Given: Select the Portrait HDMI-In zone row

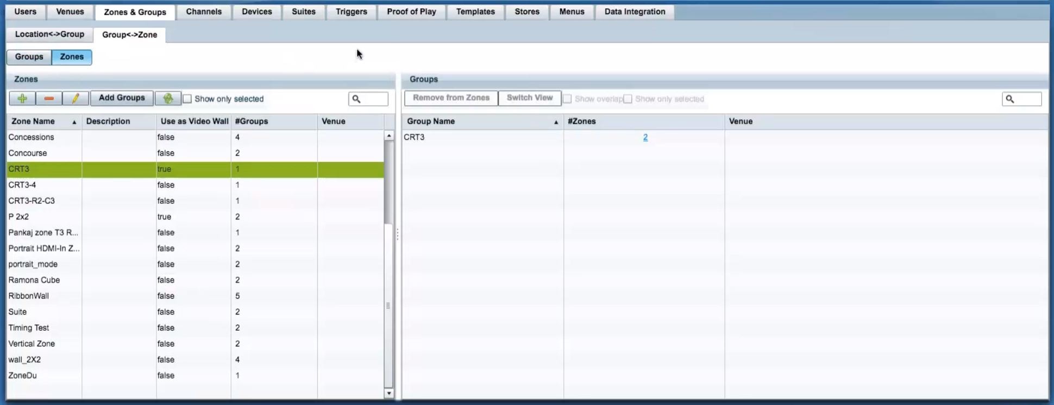Looking at the screenshot, I should (196, 248).
